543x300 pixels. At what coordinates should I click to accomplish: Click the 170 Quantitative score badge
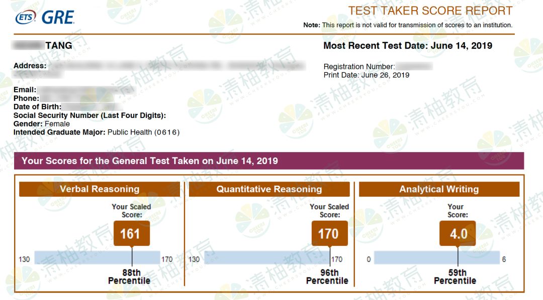tap(330, 234)
